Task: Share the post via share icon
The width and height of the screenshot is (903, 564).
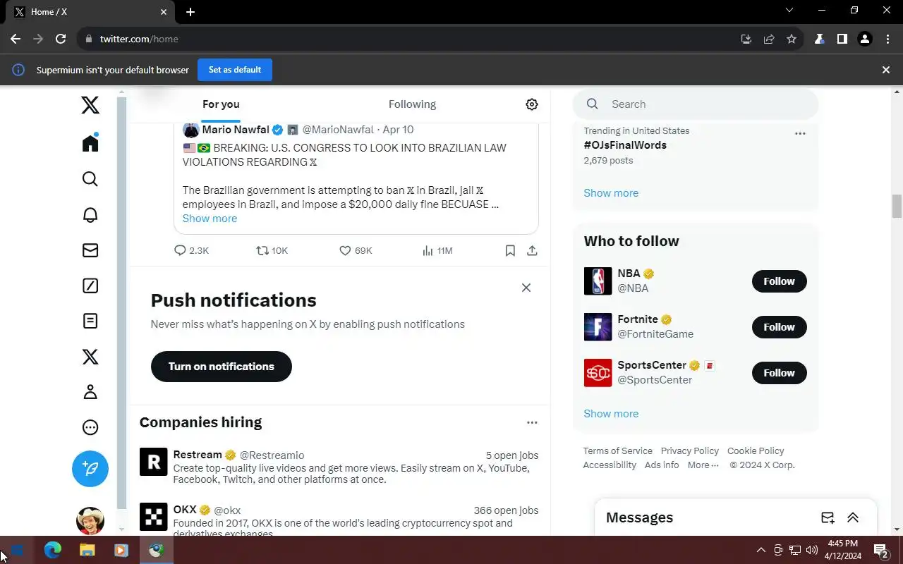Action: pyautogui.click(x=532, y=250)
